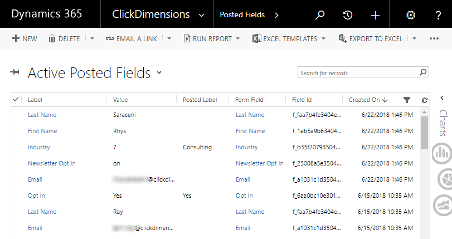This screenshot has width=452, height=239.
Task: Open the dropdown arrow beside EXPORT TO EXCEL
Action: [414, 38]
